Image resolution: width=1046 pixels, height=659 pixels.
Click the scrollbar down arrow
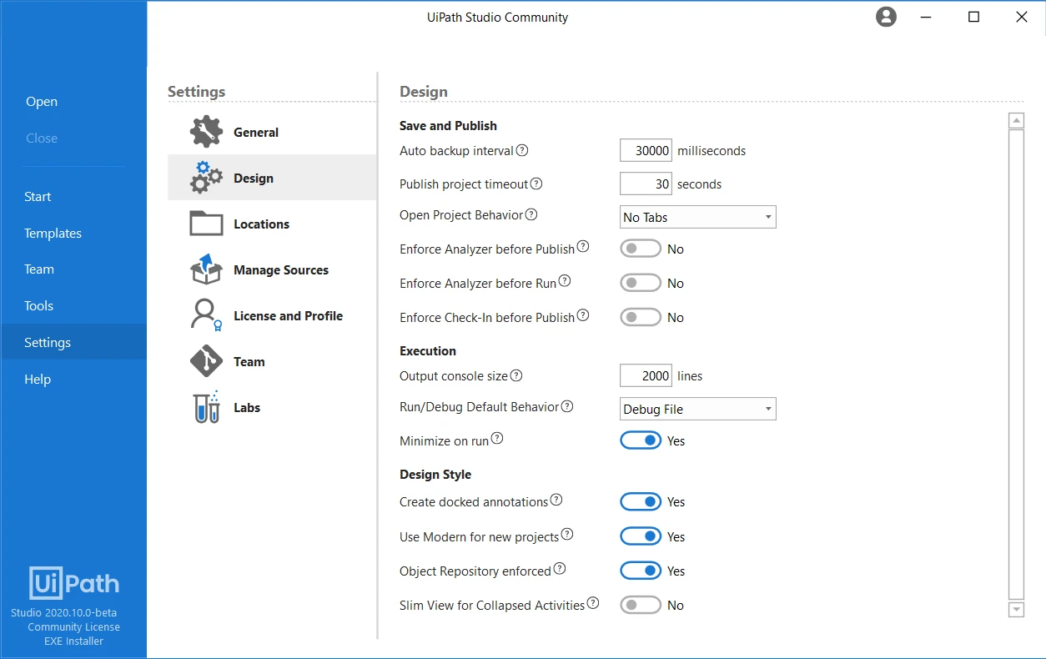coord(1016,610)
